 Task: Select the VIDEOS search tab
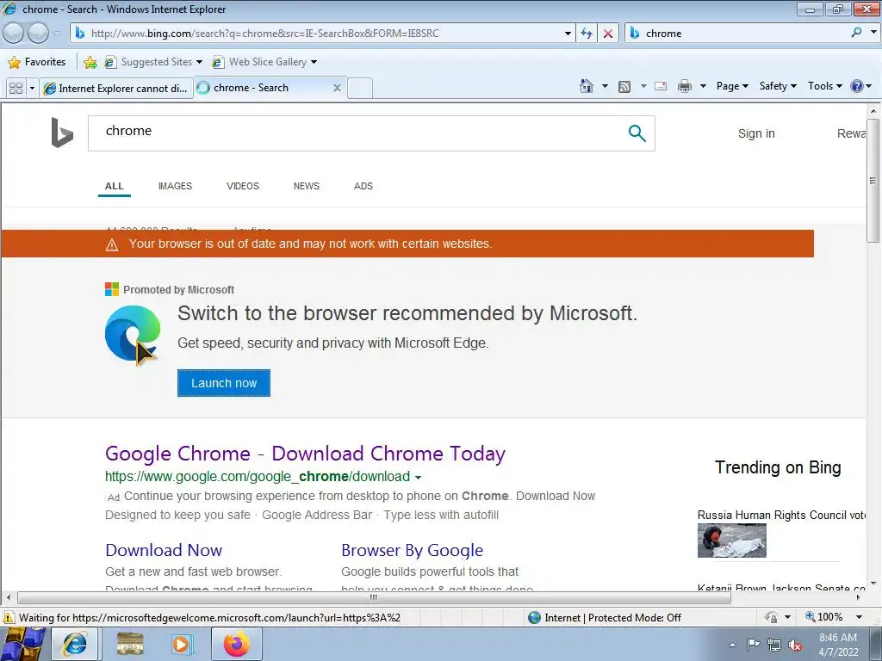point(242,186)
